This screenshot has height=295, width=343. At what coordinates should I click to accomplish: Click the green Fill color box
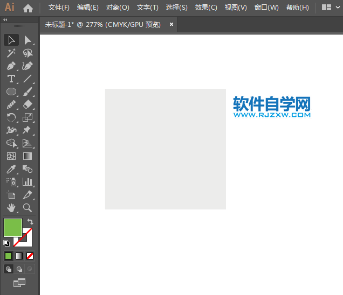tap(13, 228)
